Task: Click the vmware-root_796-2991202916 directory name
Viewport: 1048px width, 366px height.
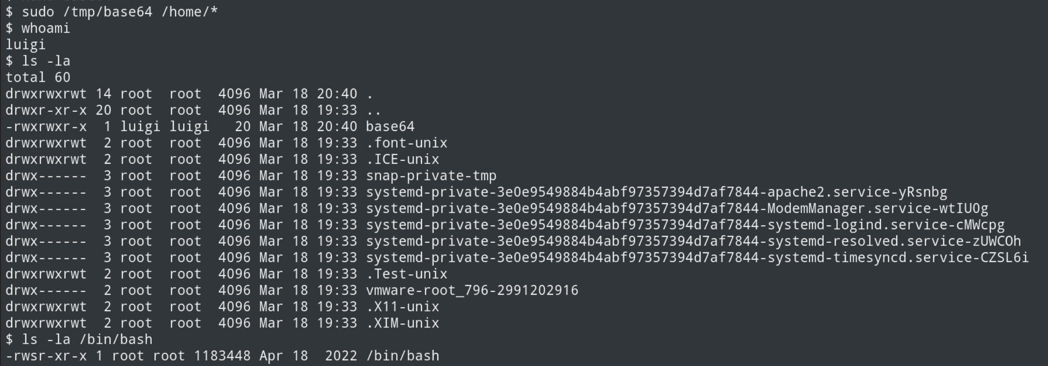Action: click(x=472, y=290)
